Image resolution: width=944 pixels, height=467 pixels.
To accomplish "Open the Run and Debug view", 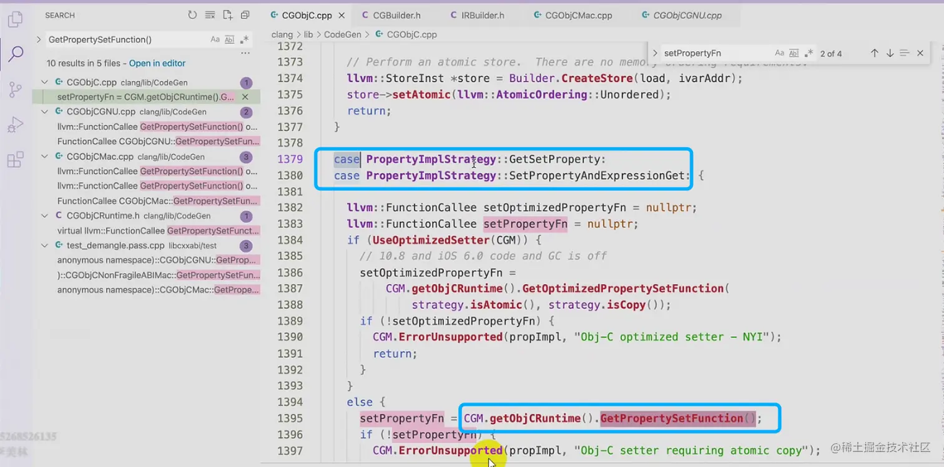I will click(x=15, y=125).
